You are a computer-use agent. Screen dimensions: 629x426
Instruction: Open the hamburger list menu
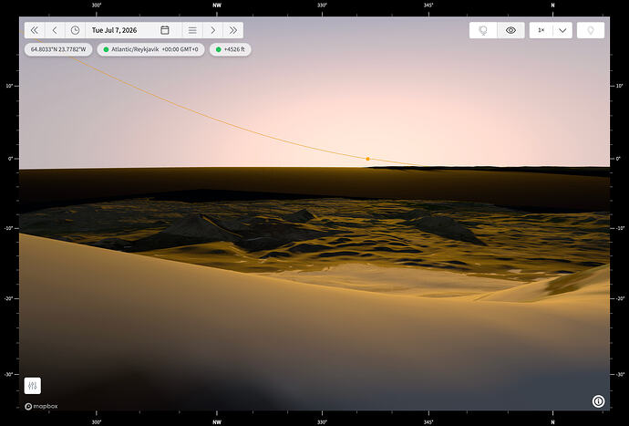tap(192, 30)
